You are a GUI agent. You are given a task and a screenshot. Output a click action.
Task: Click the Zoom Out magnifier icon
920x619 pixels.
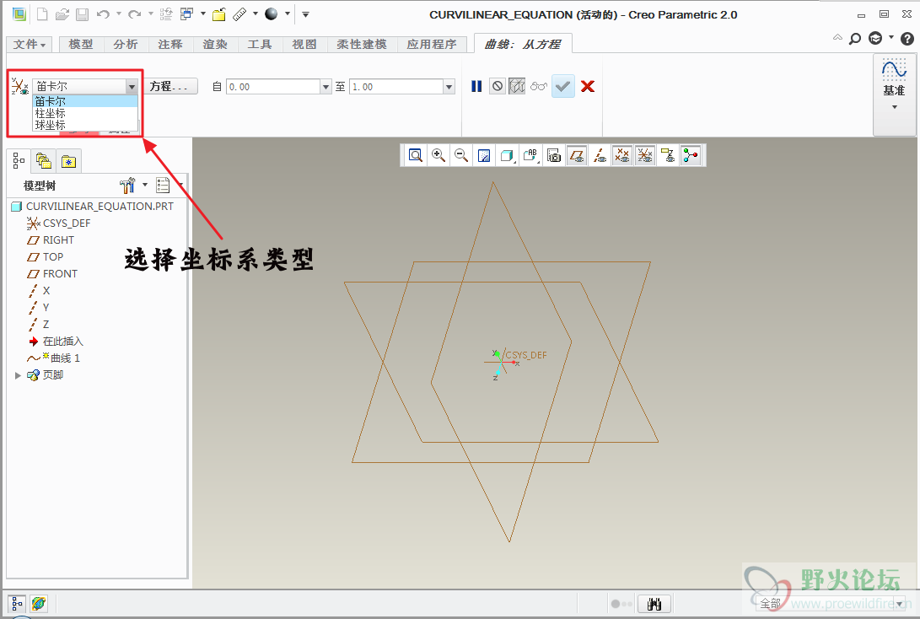[x=461, y=155]
